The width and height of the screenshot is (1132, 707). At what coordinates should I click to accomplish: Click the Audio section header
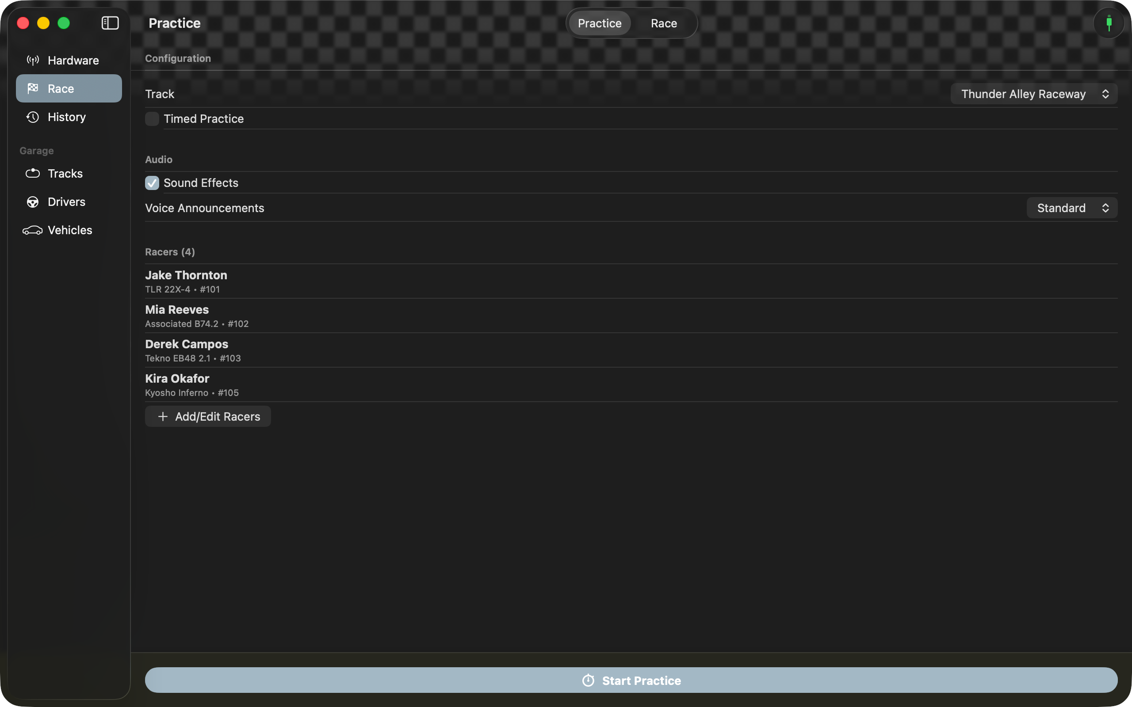tap(159, 160)
